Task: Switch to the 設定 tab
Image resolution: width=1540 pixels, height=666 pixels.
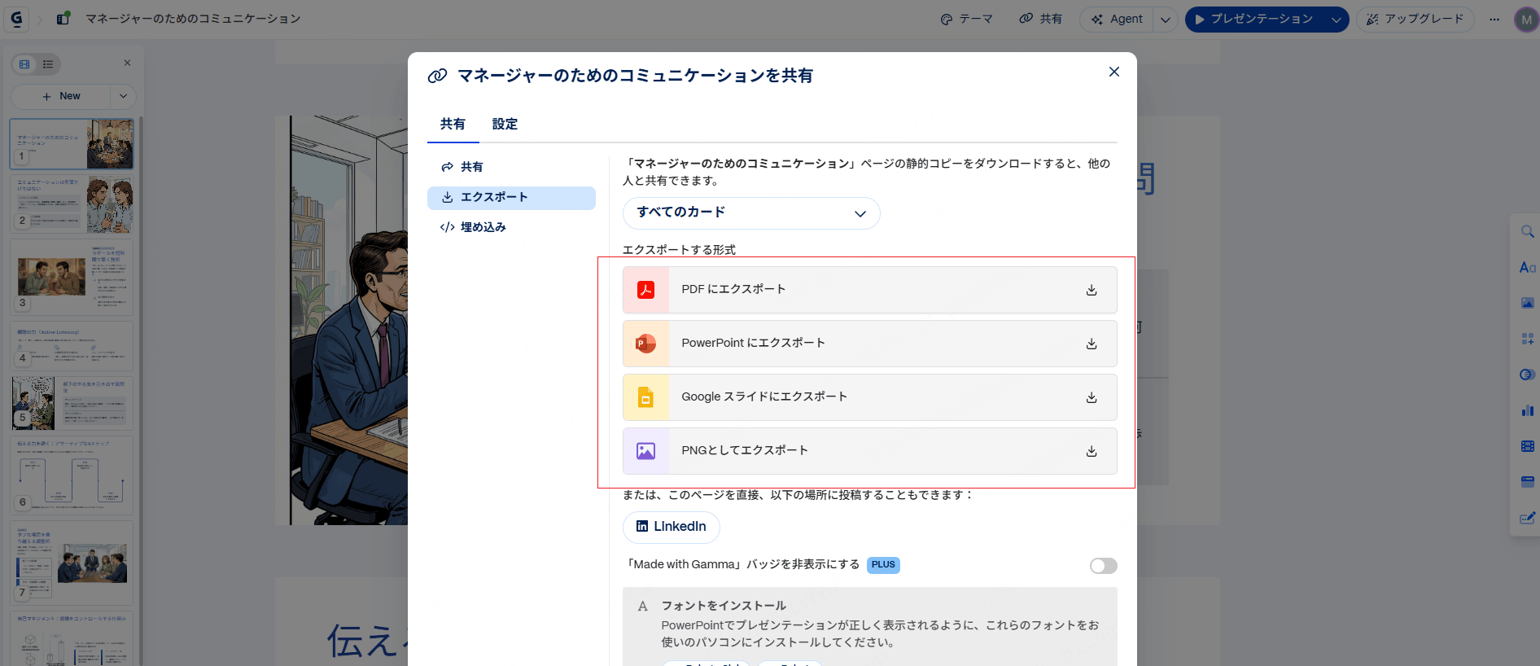Action: point(505,125)
